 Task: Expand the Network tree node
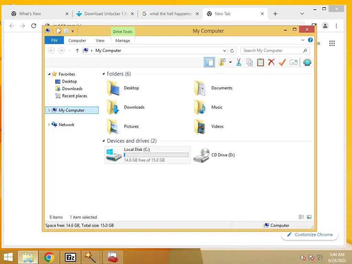tap(49, 124)
